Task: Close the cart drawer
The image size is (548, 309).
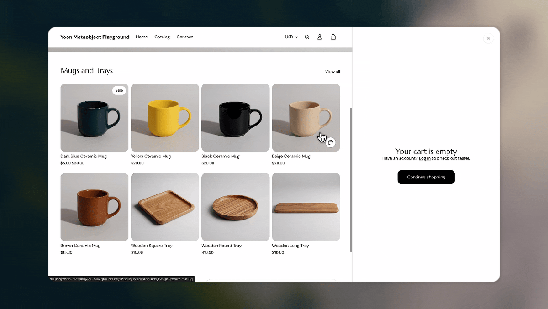Action: point(488,38)
